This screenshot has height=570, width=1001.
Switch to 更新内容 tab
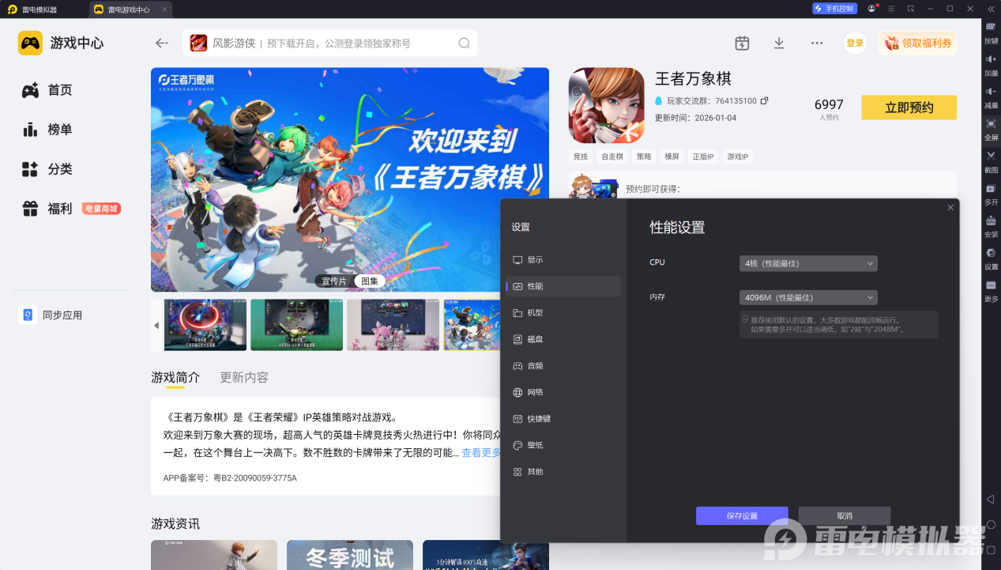point(244,378)
